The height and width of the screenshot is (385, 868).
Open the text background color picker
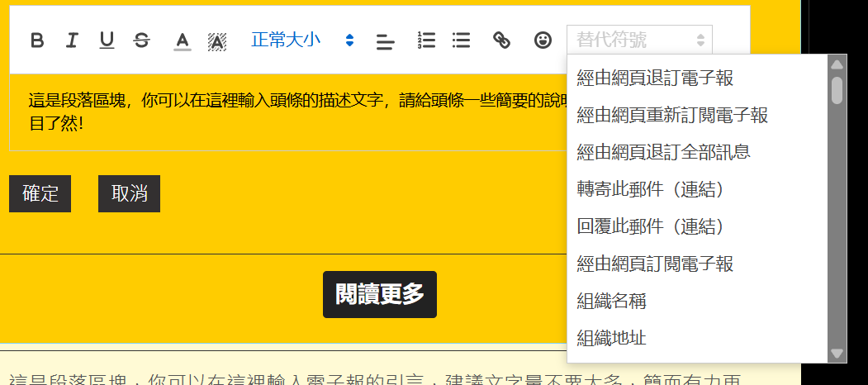[217, 40]
